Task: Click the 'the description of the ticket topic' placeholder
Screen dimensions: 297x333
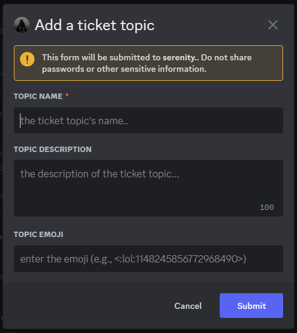Action: [100, 174]
